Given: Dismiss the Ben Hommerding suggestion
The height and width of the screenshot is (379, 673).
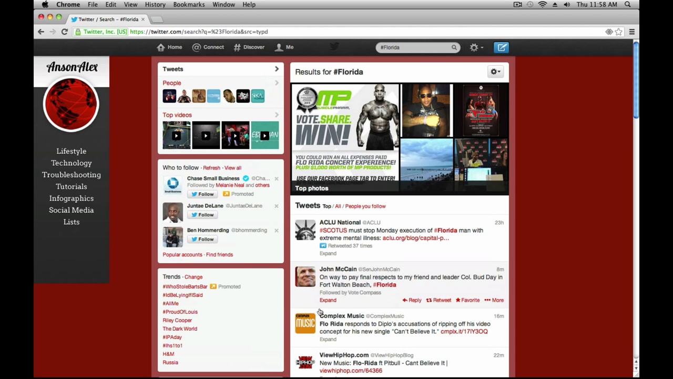Looking at the screenshot, I should point(277,230).
